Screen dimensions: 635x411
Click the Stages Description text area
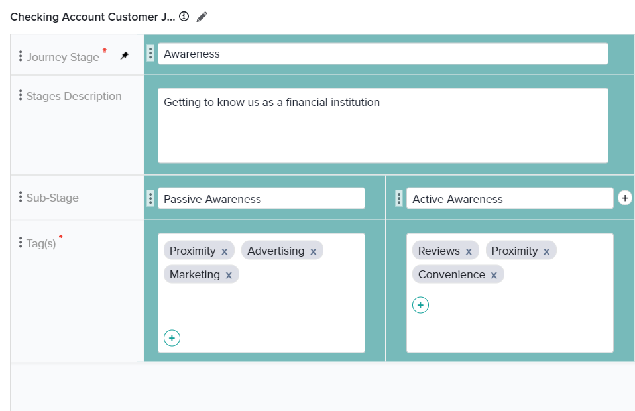point(382,126)
